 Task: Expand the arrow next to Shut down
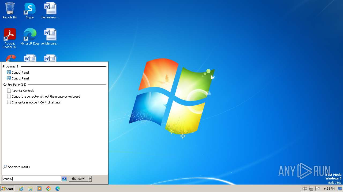(x=90, y=179)
